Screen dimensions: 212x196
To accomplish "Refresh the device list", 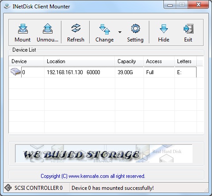I will pos(76,28).
